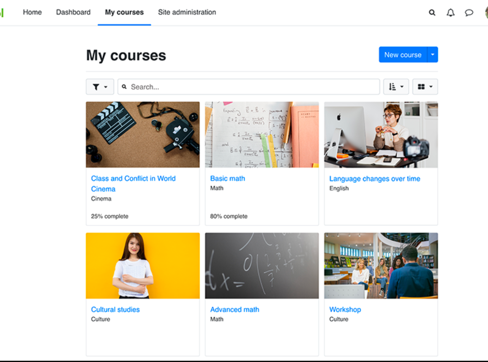Switch to the Dashboard tab
The width and height of the screenshot is (488, 362).
click(x=73, y=12)
